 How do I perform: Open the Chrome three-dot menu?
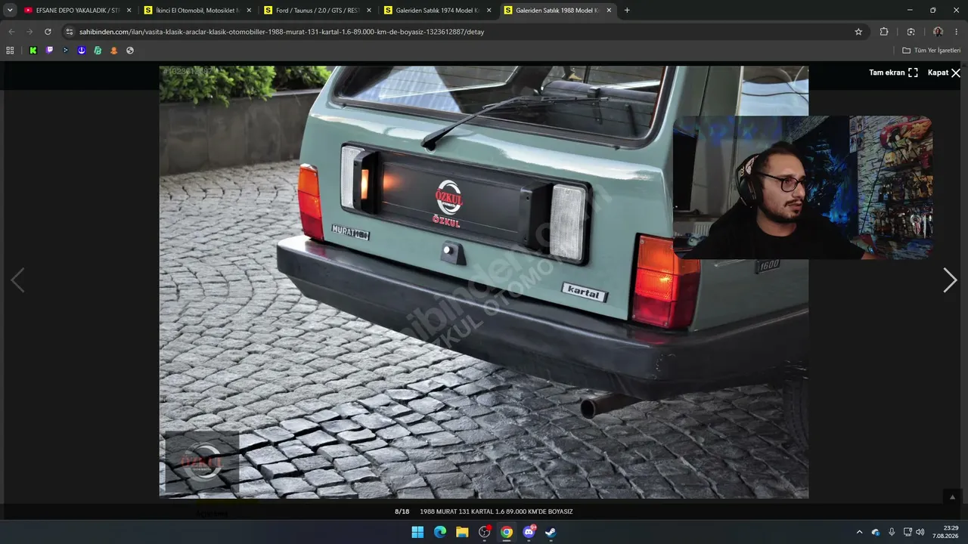point(957,32)
